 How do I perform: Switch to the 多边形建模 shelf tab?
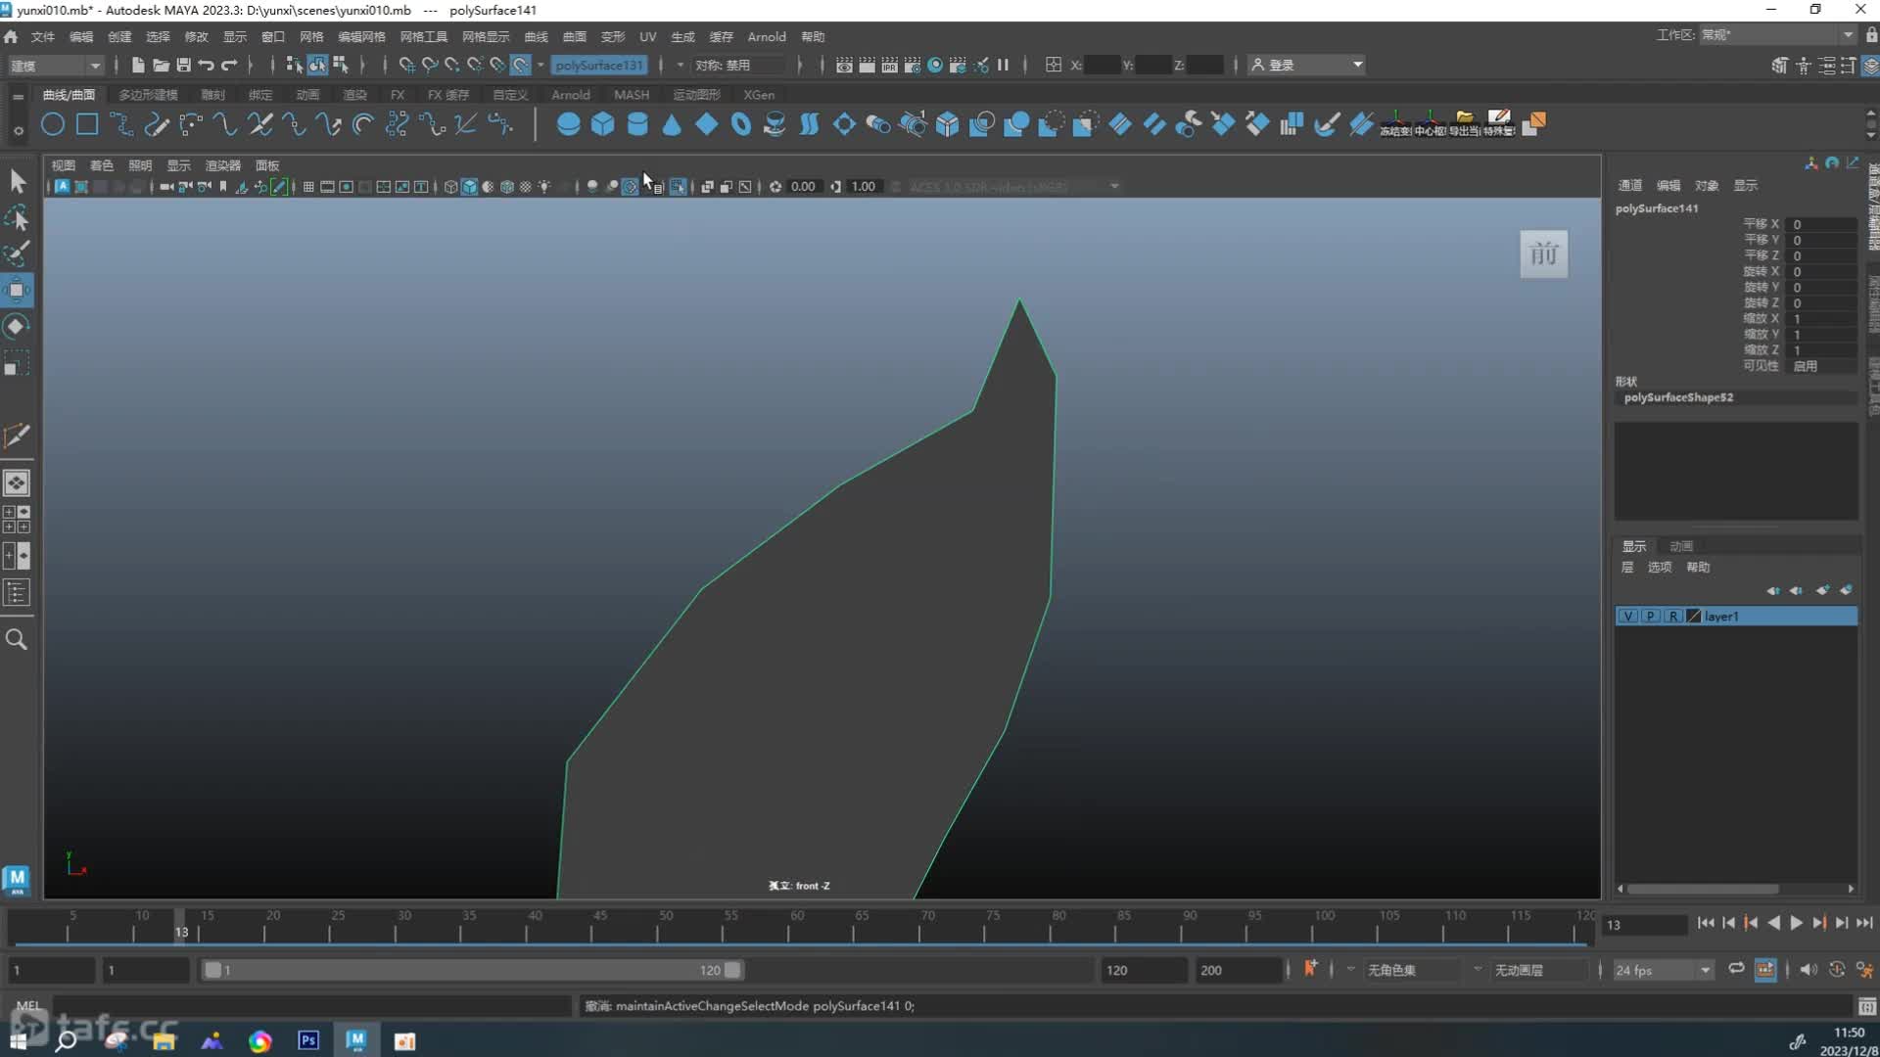point(148,95)
